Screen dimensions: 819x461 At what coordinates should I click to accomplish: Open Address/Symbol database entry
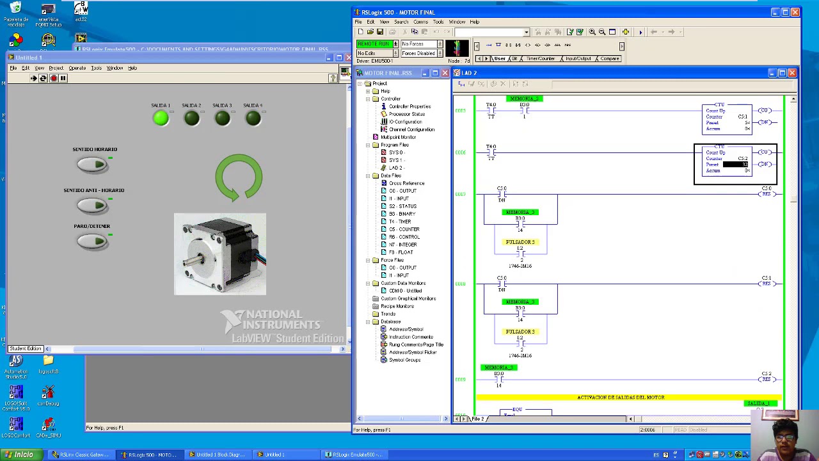[406, 329]
